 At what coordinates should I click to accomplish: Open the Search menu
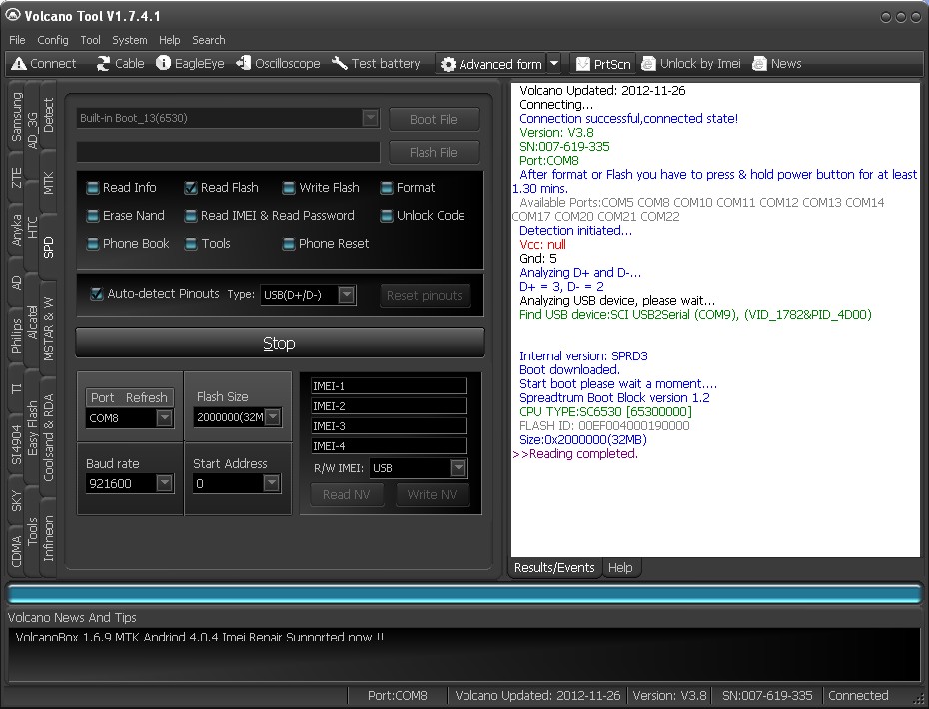[209, 40]
